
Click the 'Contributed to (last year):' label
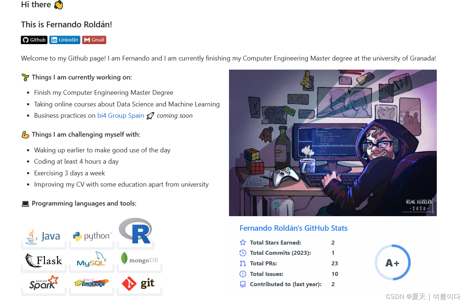pyautogui.click(x=286, y=284)
